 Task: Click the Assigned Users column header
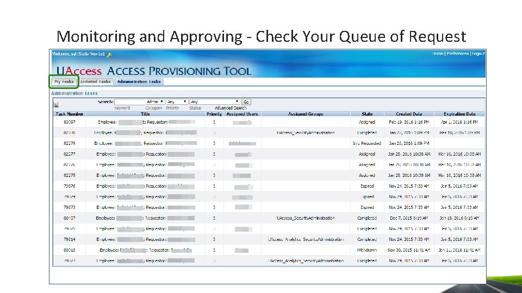click(242, 114)
